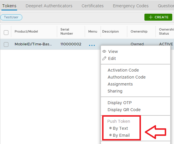This screenshot has width=174, height=144.
Task: Tick the checkbox for the MobileID token row
Action: point(6,45)
